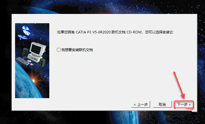
Task: Click the CD-ROM text in the heading
Action: tap(134, 32)
